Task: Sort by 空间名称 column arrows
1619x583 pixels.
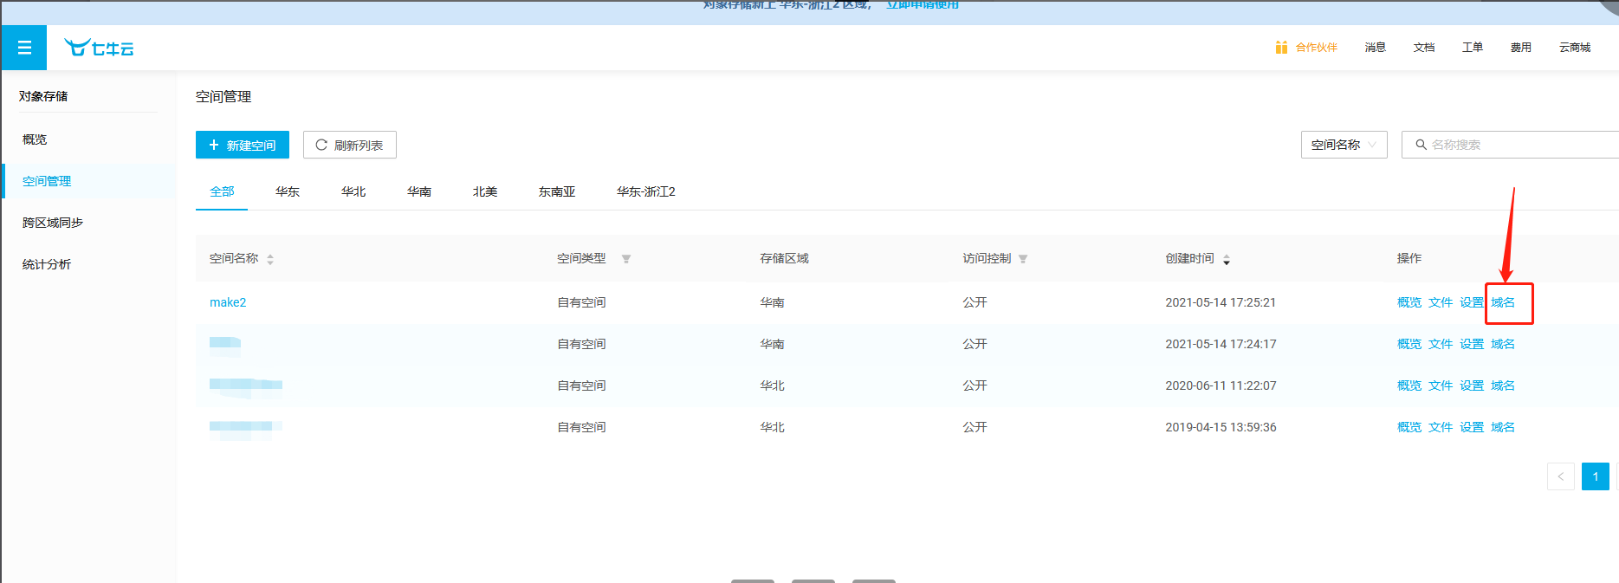Action: pyautogui.click(x=270, y=259)
